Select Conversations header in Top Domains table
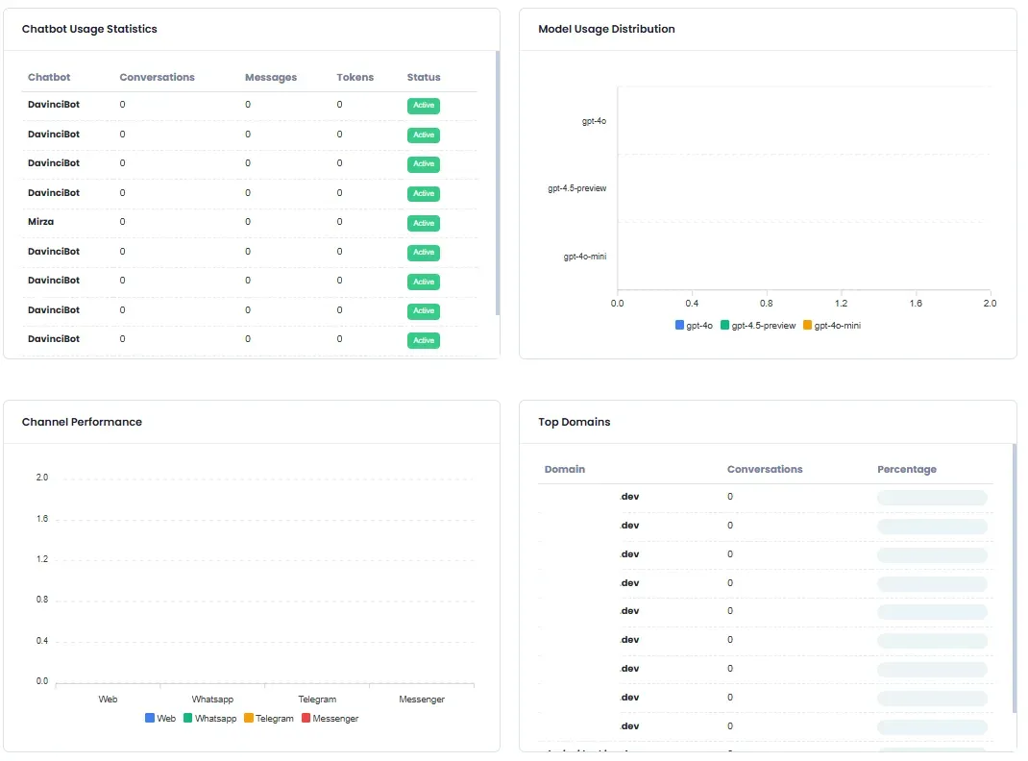 (765, 469)
